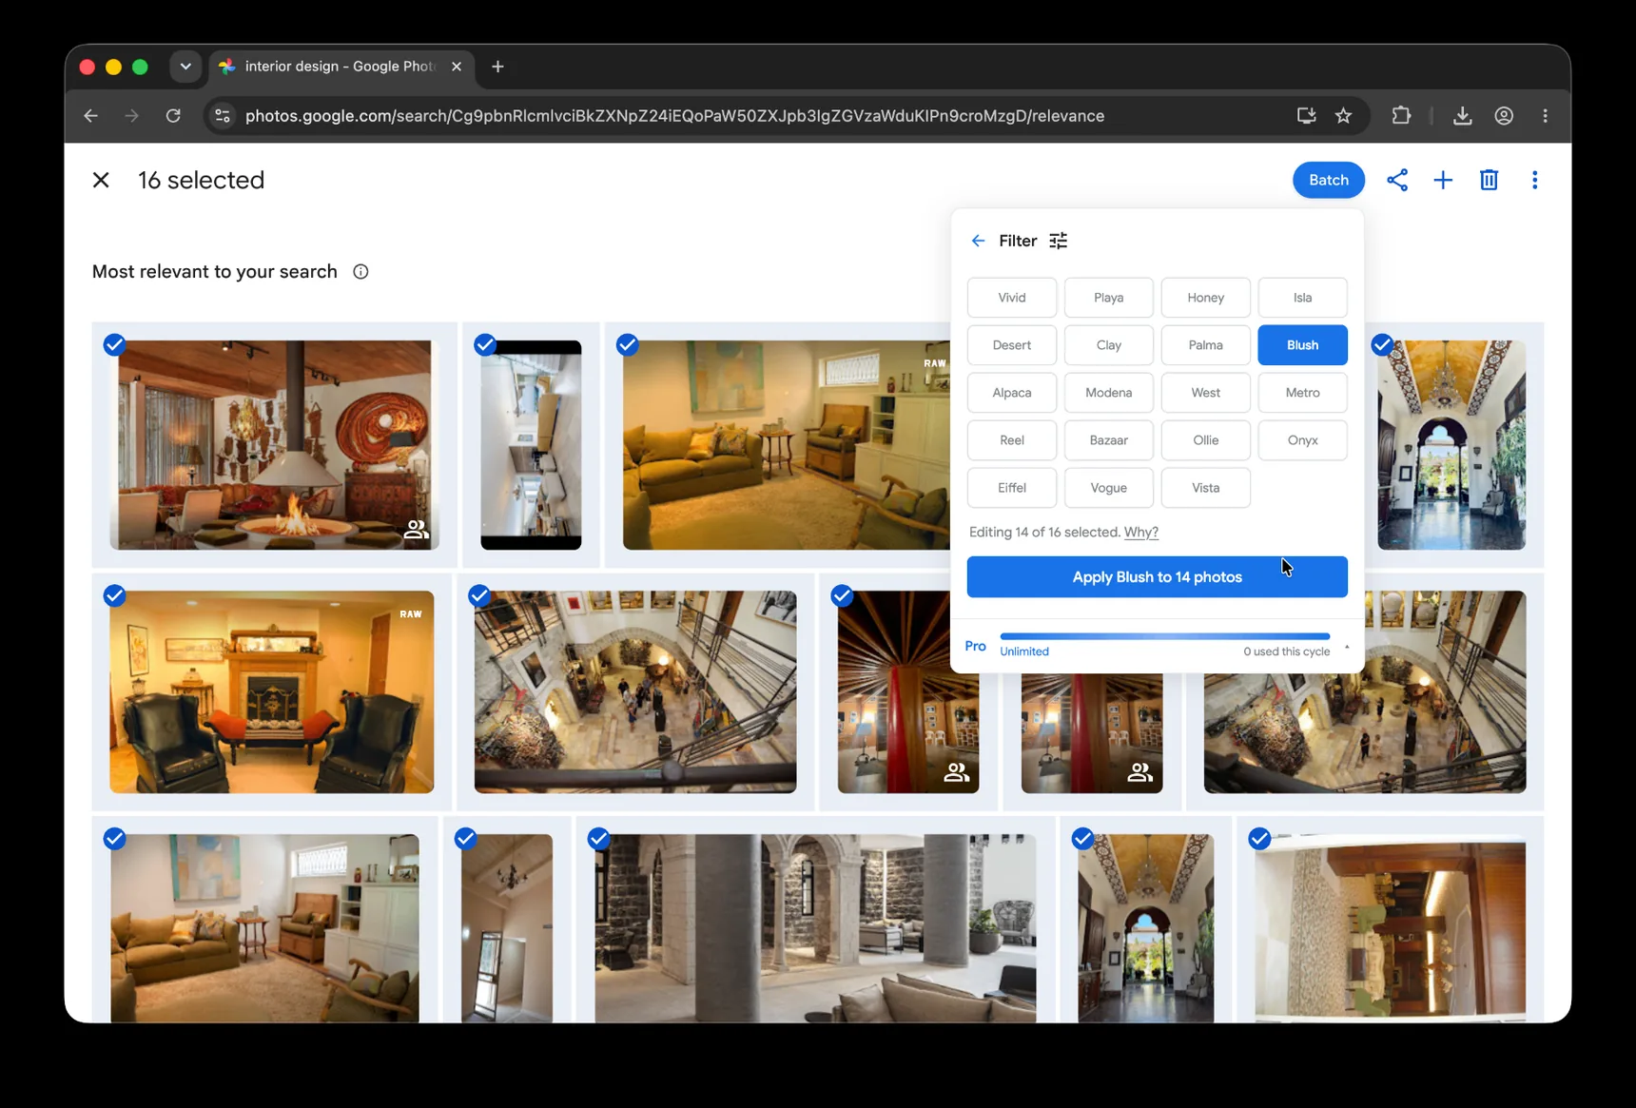Uncheck the fireplace lounge photo

[x=114, y=344]
